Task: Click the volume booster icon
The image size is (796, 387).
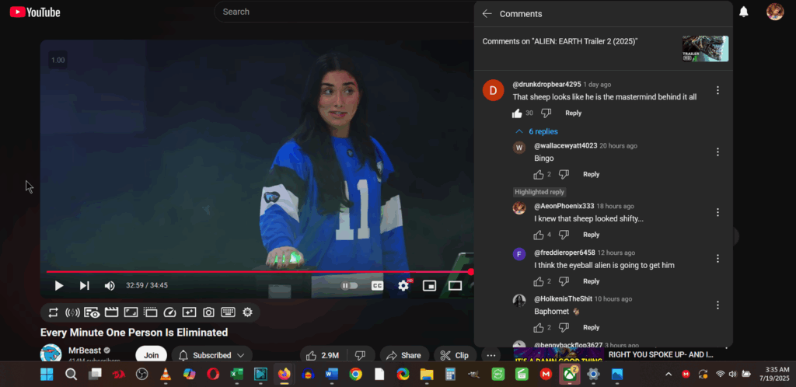Action: 72,312
